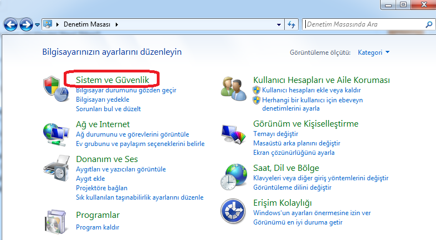The image size is (436, 240).
Task: Click the Aygıt ekle link
Action: coord(90,179)
